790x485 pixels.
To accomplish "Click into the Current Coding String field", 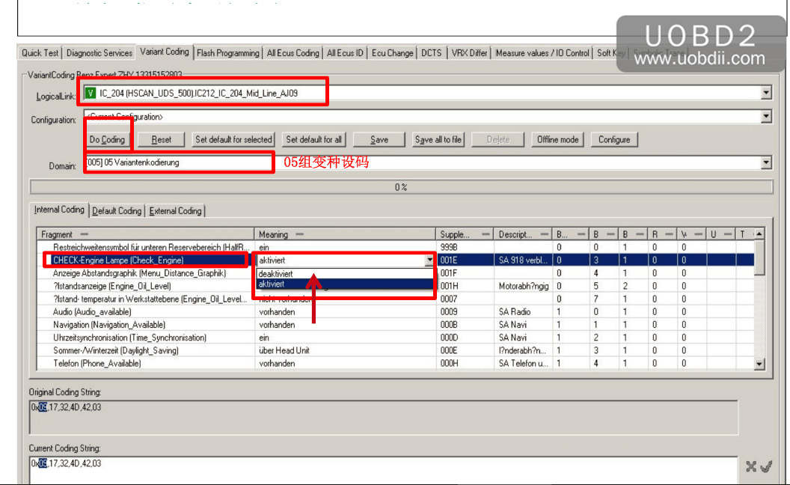I will click(384, 470).
